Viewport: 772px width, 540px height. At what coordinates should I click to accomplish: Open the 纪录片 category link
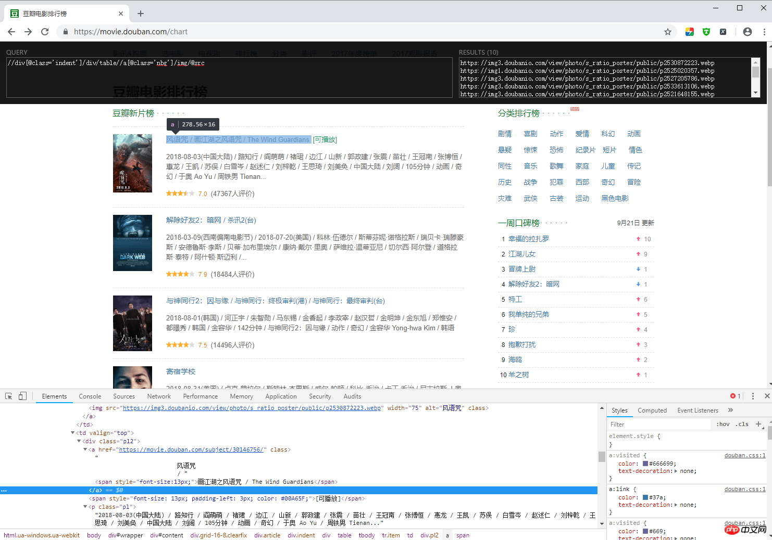tap(586, 150)
